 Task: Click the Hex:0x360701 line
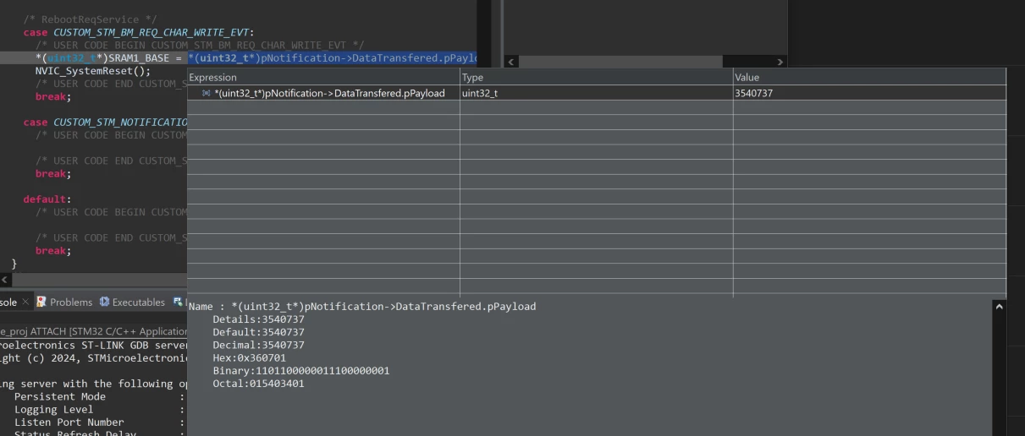(x=249, y=357)
